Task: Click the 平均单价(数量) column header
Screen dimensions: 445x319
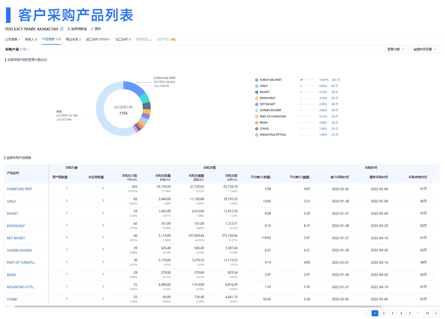Action: coord(261,177)
